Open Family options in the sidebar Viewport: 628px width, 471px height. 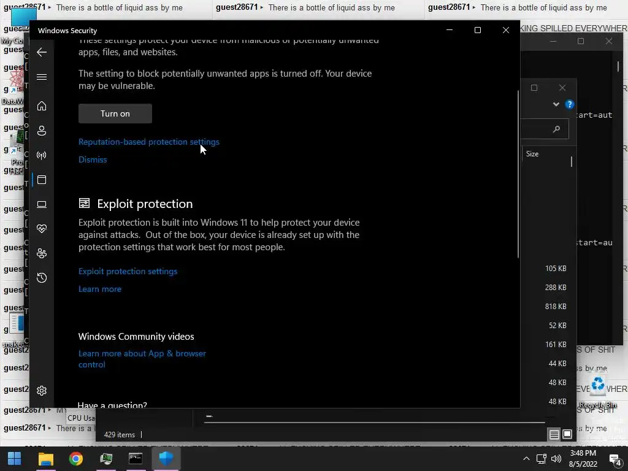point(42,253)
